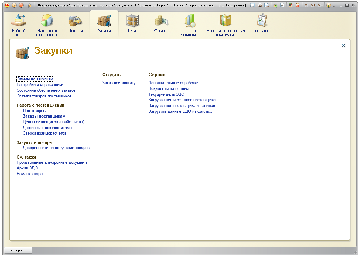The height and width of the screenshot is (256, 359).
Task: Open the Print preview icon
Action: point(266,5)
